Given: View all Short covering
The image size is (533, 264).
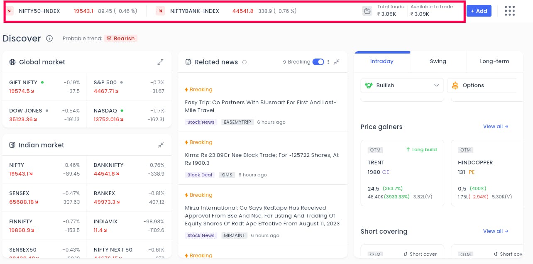Looking at the screenshot, I should (496, 231).
